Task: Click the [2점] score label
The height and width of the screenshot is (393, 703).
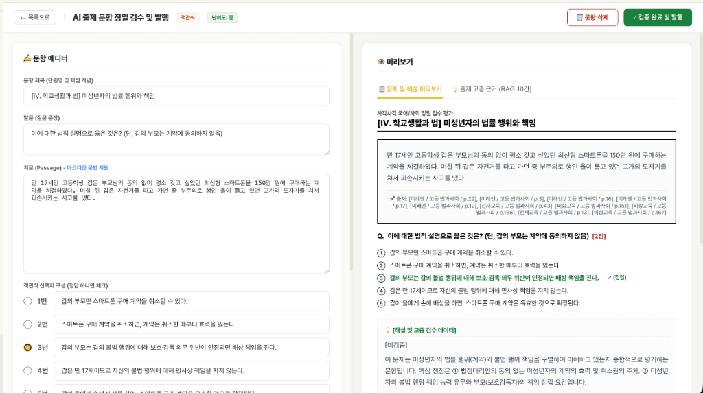Action: [x=599, y=236]
